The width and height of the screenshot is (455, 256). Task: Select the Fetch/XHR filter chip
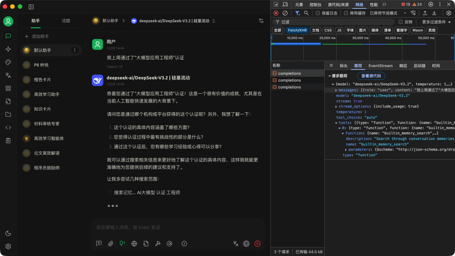(x=297, y=30)
